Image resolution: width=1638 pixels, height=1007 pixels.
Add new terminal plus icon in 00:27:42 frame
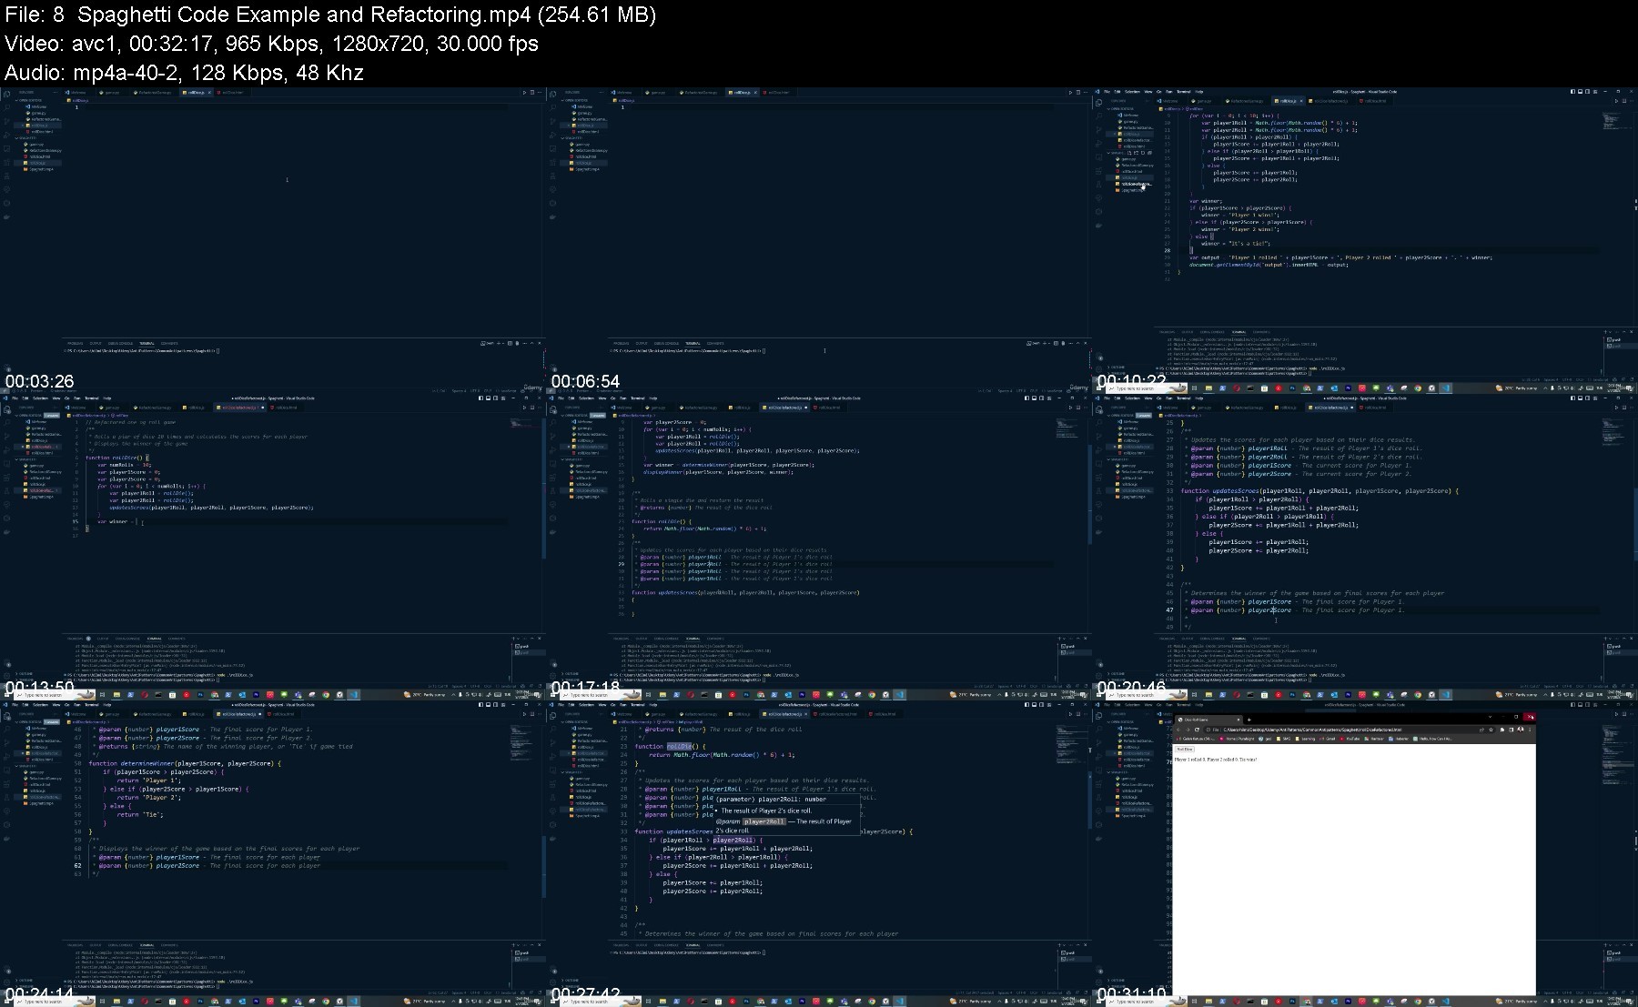[1059, 945]
